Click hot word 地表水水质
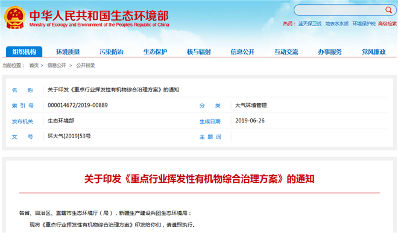The height and width of the screenshot is (233, 398). coord(337,24)
